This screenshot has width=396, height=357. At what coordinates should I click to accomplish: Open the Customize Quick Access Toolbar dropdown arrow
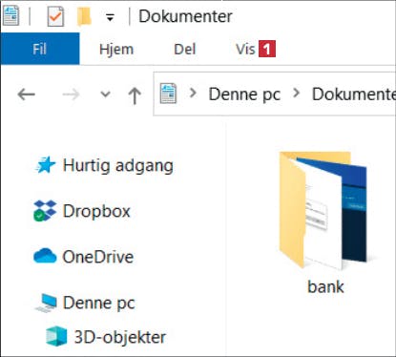pyautogui.click(x=110, y=17)
